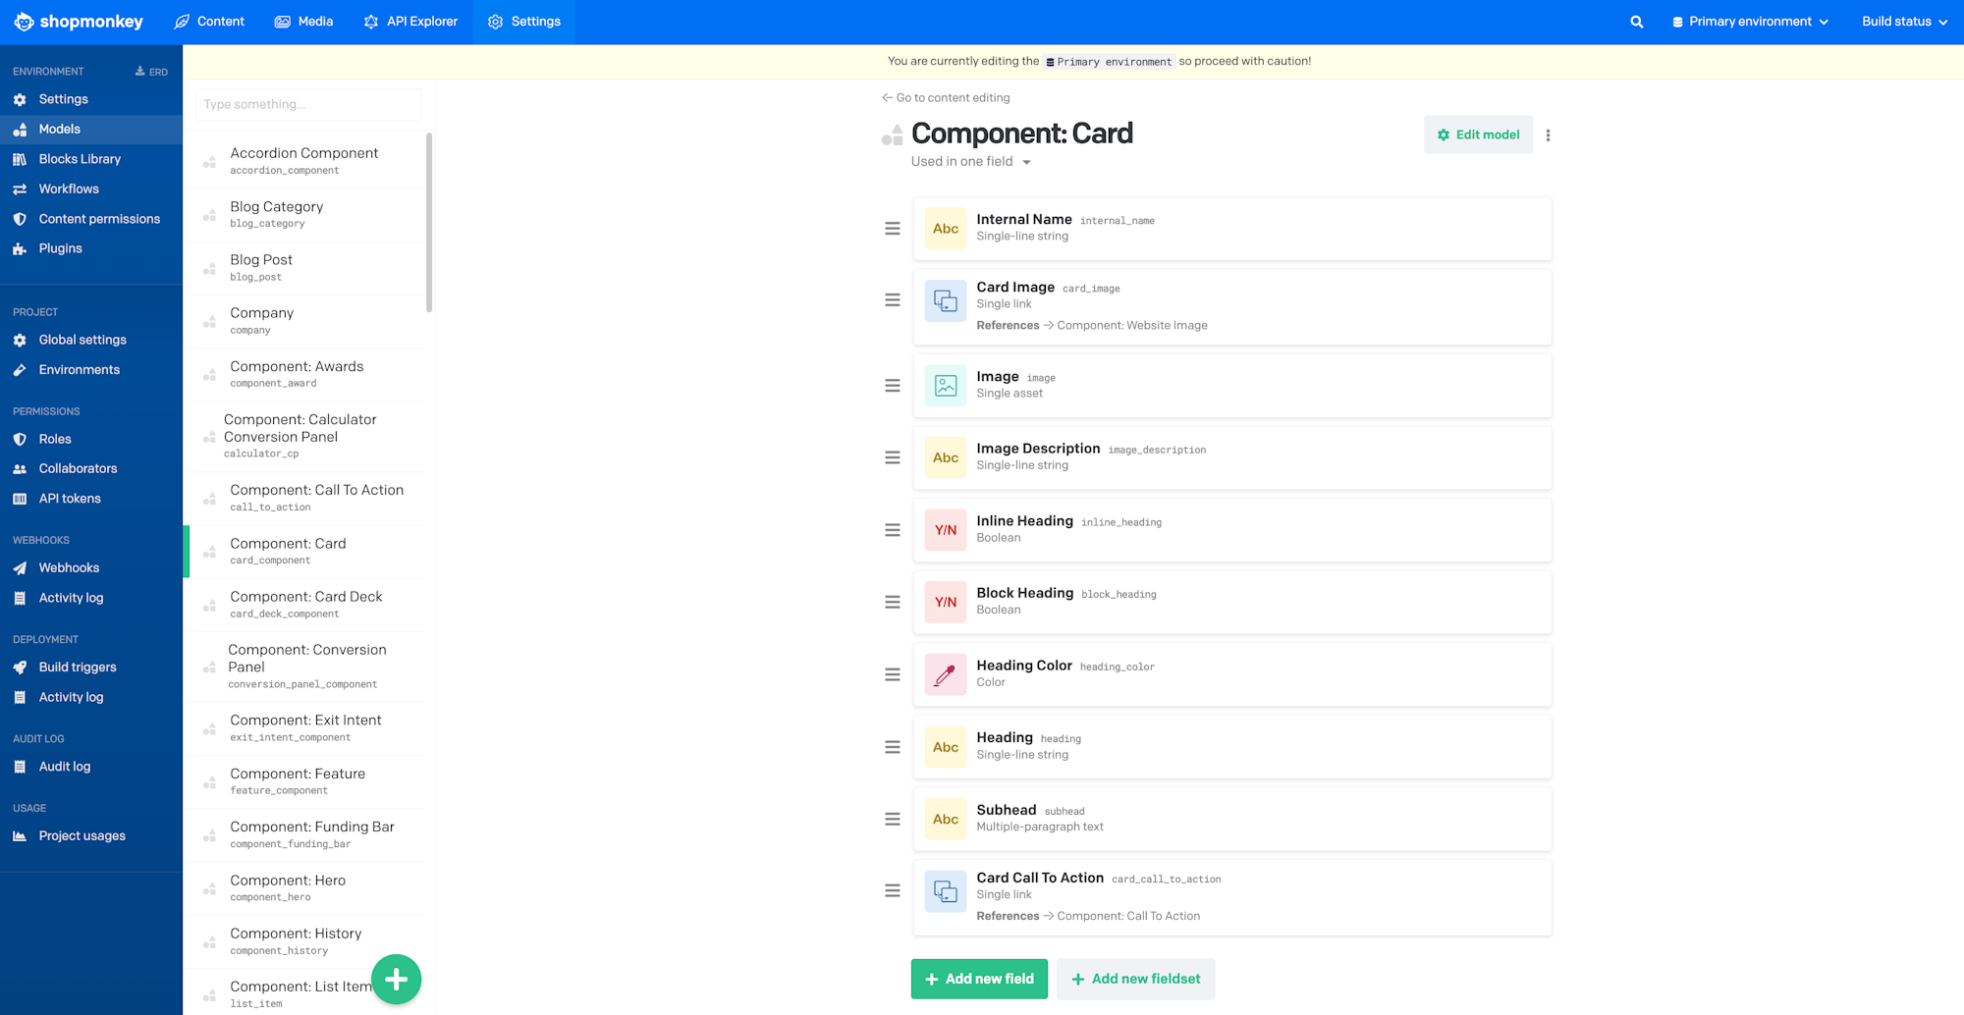Select Component: Card Deck model
This screenshot has width=1964, height=1015.
[306, 605]
